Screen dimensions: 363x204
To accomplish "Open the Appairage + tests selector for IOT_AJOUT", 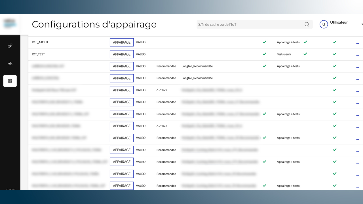I will pos(288,42).
